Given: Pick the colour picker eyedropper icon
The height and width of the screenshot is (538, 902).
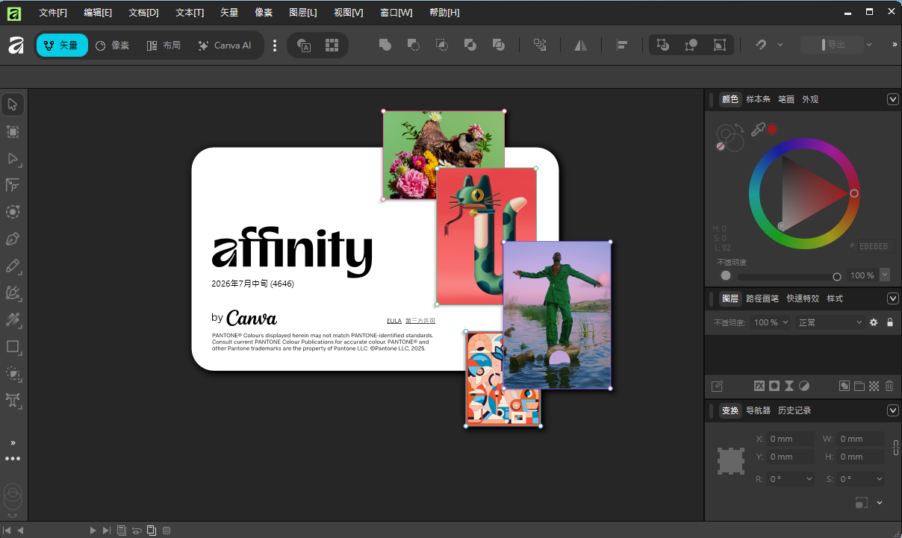Looking at the screenshot, I should (757, 130).
